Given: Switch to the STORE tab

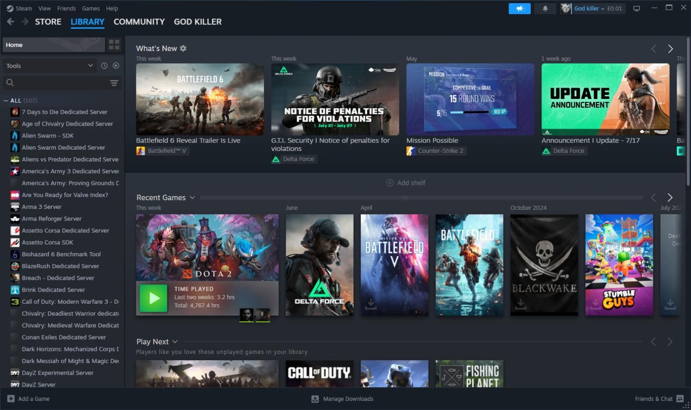Looking at the screenshot, I should (x=48, y=22).
